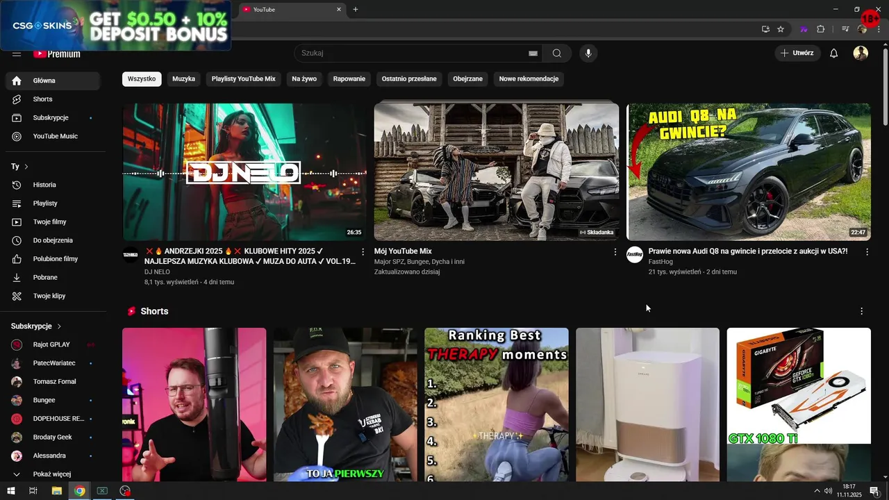This screenshot has height=500, width=889.
Task: Expand Pokaż więcej subscriptions
Action: pyautogui.click(x=53, y=474)
